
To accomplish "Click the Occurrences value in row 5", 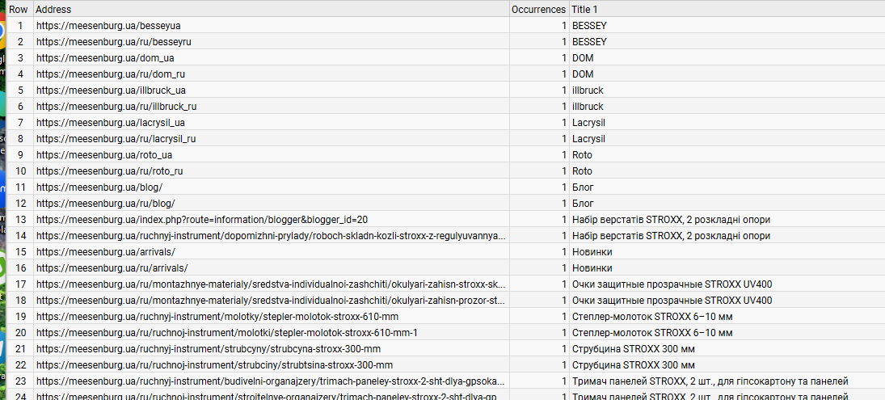I will [564, 91].
